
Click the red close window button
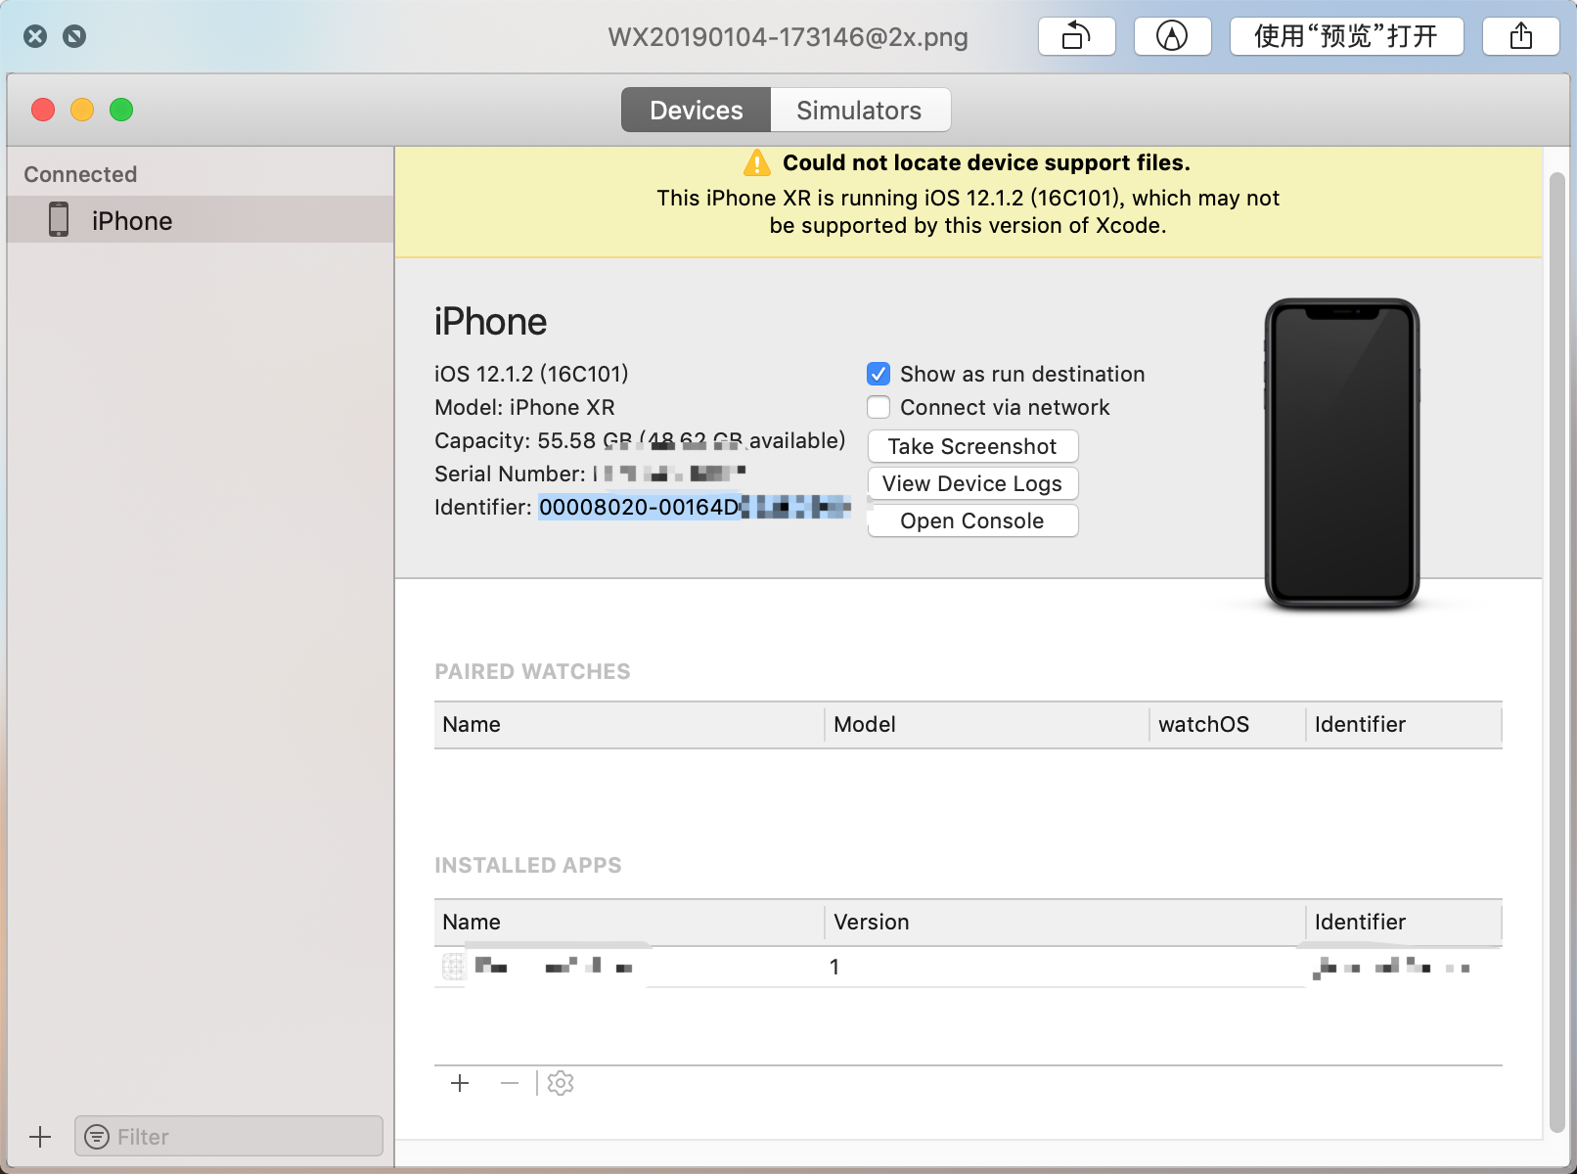(x=43, y=110)
